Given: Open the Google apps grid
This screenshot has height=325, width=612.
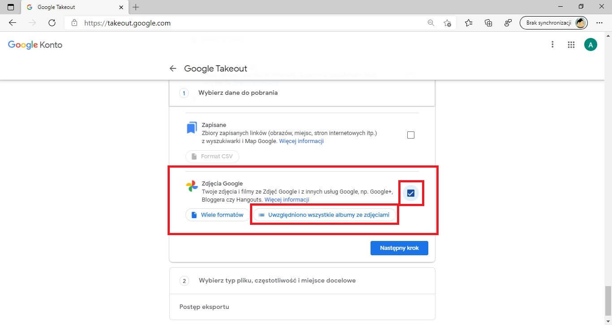Looking at the screenshot, I should coord(571,44).
